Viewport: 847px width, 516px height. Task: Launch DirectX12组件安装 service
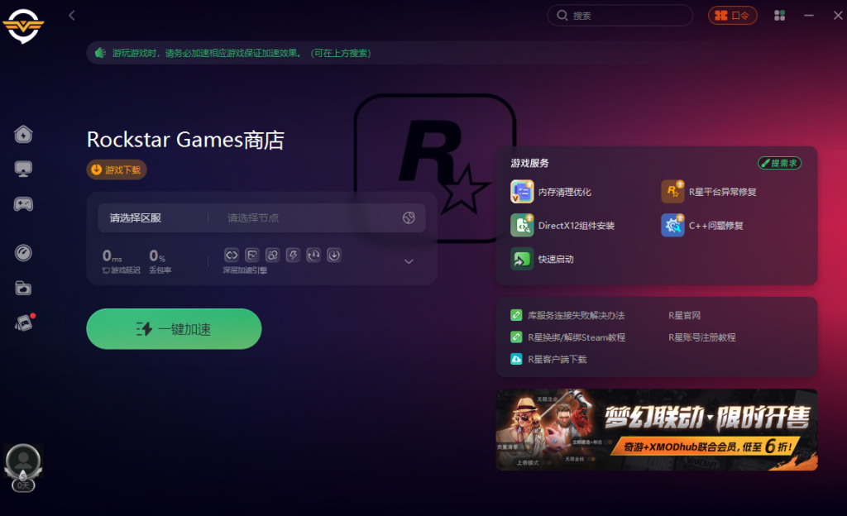point(562,226)
